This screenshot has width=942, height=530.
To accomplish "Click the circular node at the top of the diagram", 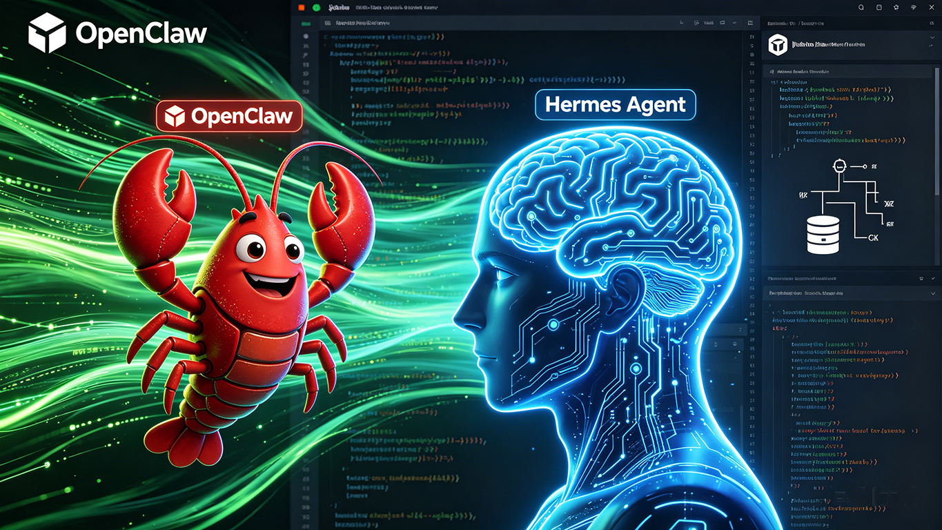I will click(x=840, y=166).
